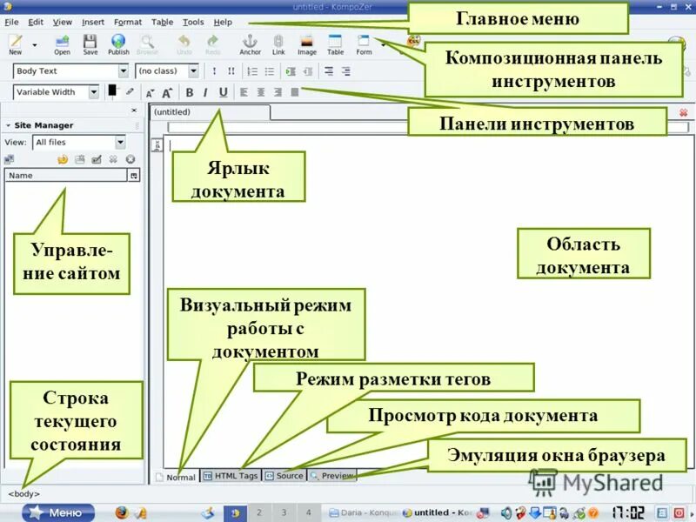Toggle Italic formatting
Viewport: 696px width, 522px height.
[x=205, y=92]
